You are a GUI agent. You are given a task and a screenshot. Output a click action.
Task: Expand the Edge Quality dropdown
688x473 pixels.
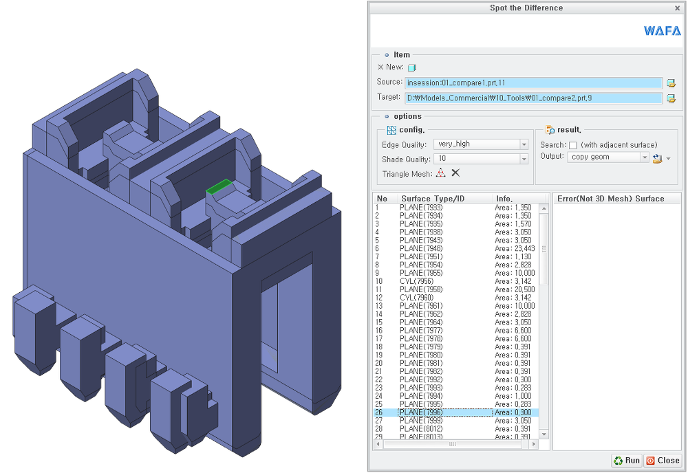click(x=524, y=144)
